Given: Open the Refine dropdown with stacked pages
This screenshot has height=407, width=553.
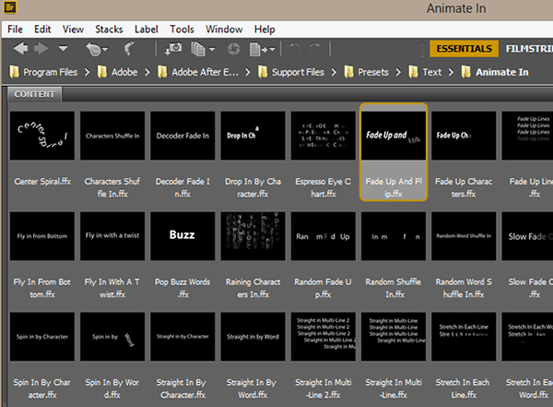Looking at the screenshot, I should 203,49.
